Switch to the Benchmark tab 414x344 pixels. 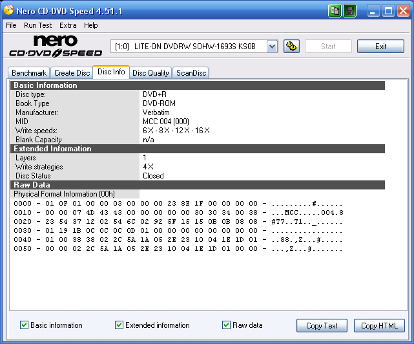point(29,73)
